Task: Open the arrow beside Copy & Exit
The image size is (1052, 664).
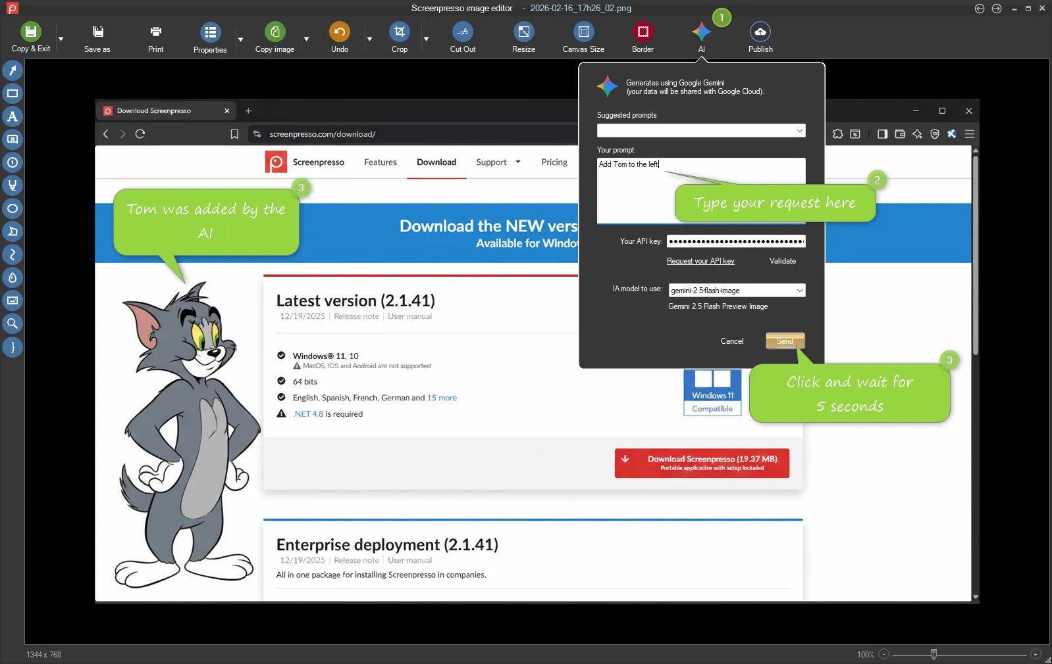Action: click(61, 39)
